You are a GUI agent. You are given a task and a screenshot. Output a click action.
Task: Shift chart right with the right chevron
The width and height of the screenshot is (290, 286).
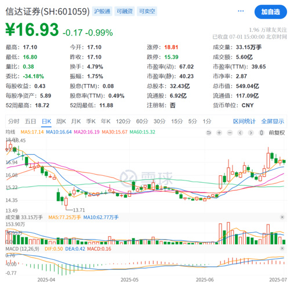click(251, 133)
